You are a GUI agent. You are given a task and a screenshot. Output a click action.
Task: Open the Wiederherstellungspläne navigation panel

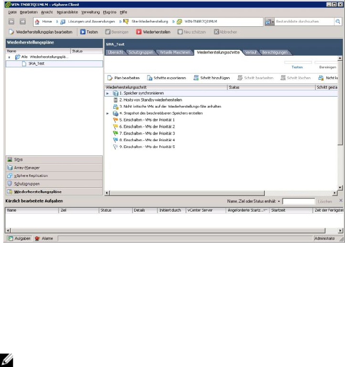(x=54, y=192)
